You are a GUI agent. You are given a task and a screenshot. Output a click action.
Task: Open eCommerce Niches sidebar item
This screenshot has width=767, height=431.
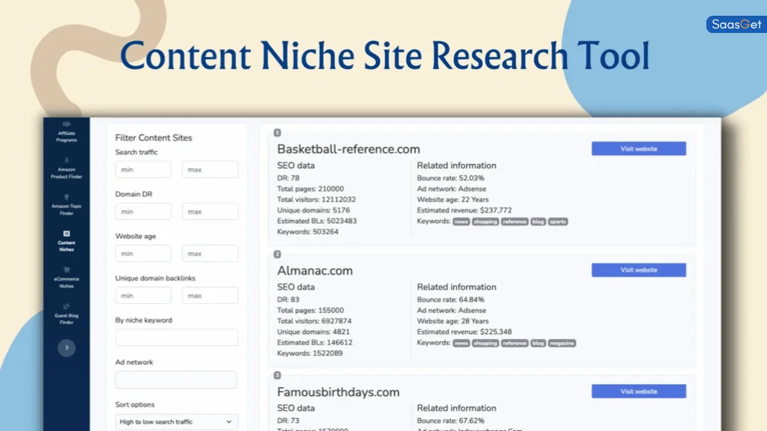[x=67, y=278]
